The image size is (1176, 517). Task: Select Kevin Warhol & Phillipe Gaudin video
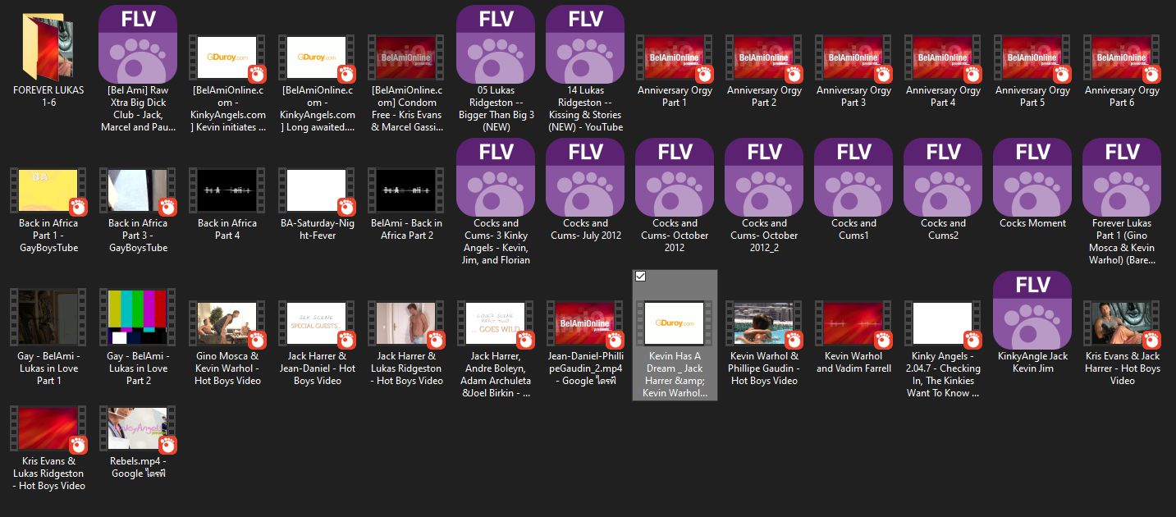[764, 323]
